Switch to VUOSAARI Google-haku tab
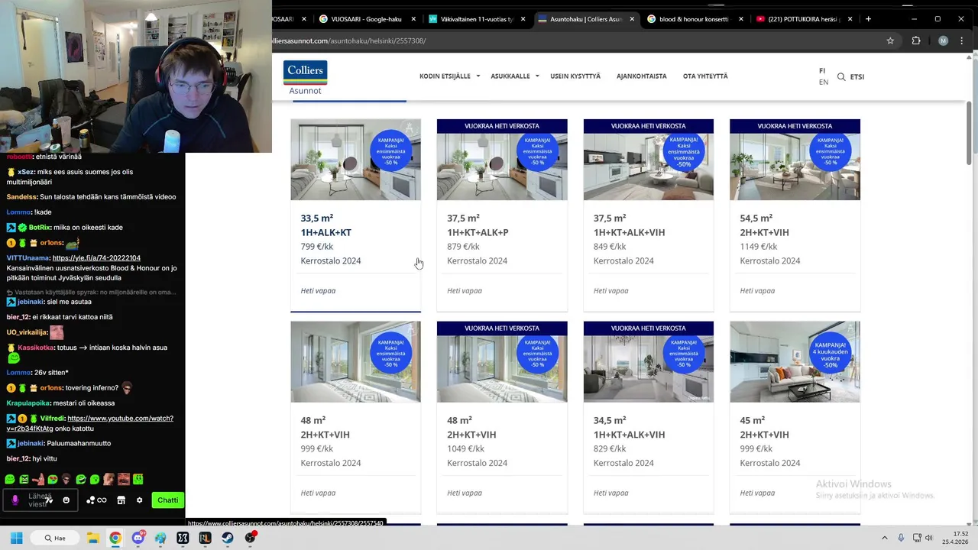 click(x=365, y=19)
